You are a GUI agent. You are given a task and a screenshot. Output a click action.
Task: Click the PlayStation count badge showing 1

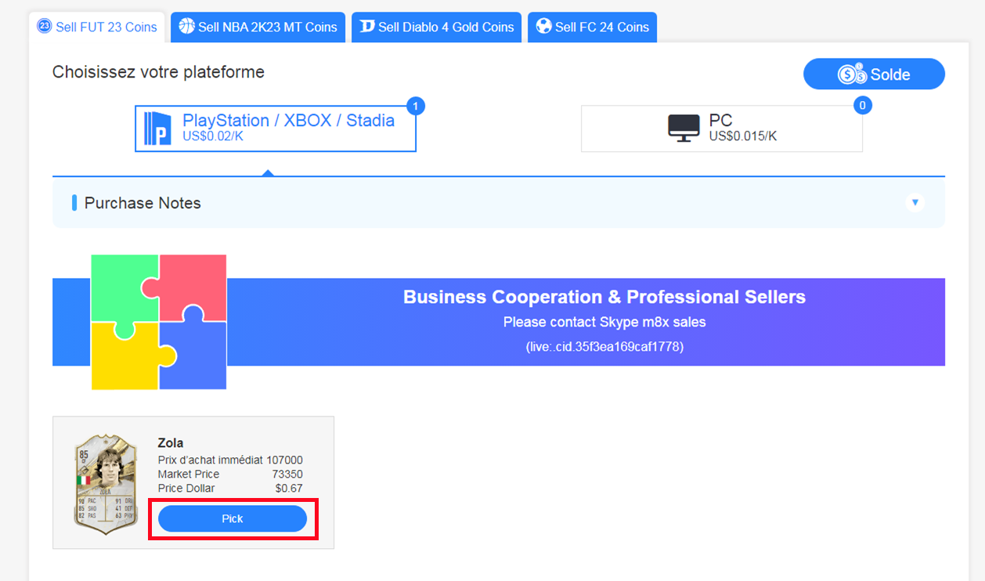(x=416, y=106)
